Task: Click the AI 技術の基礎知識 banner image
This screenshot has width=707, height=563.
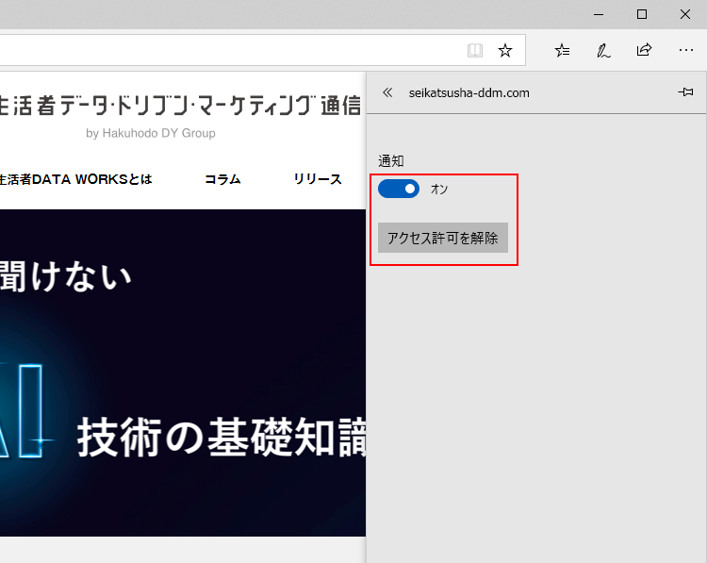Action: (183, 373)
